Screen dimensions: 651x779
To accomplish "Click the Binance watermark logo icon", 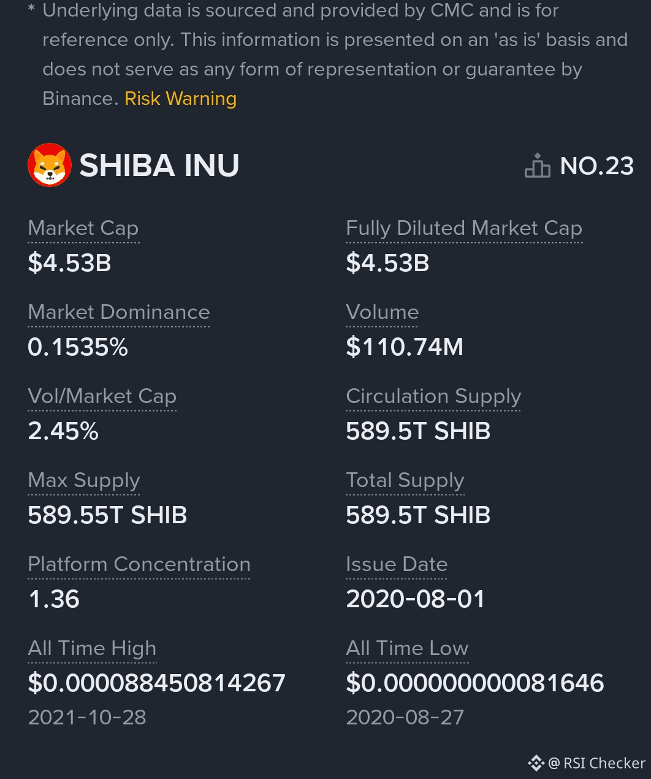I will click(x=536, y=763).
